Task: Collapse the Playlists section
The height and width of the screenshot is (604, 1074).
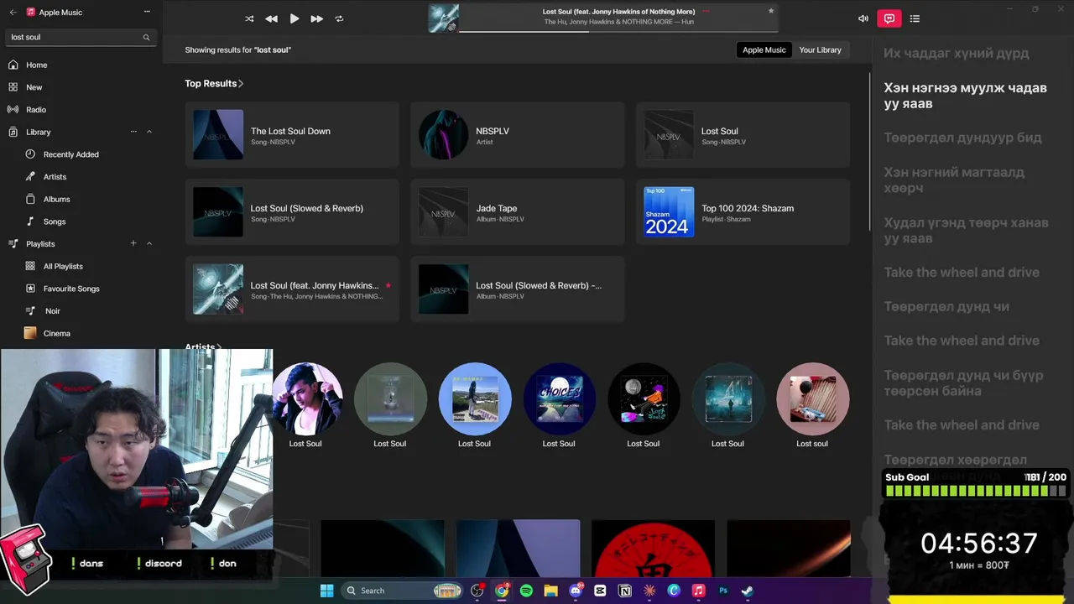Action: (x=149, y=243)
